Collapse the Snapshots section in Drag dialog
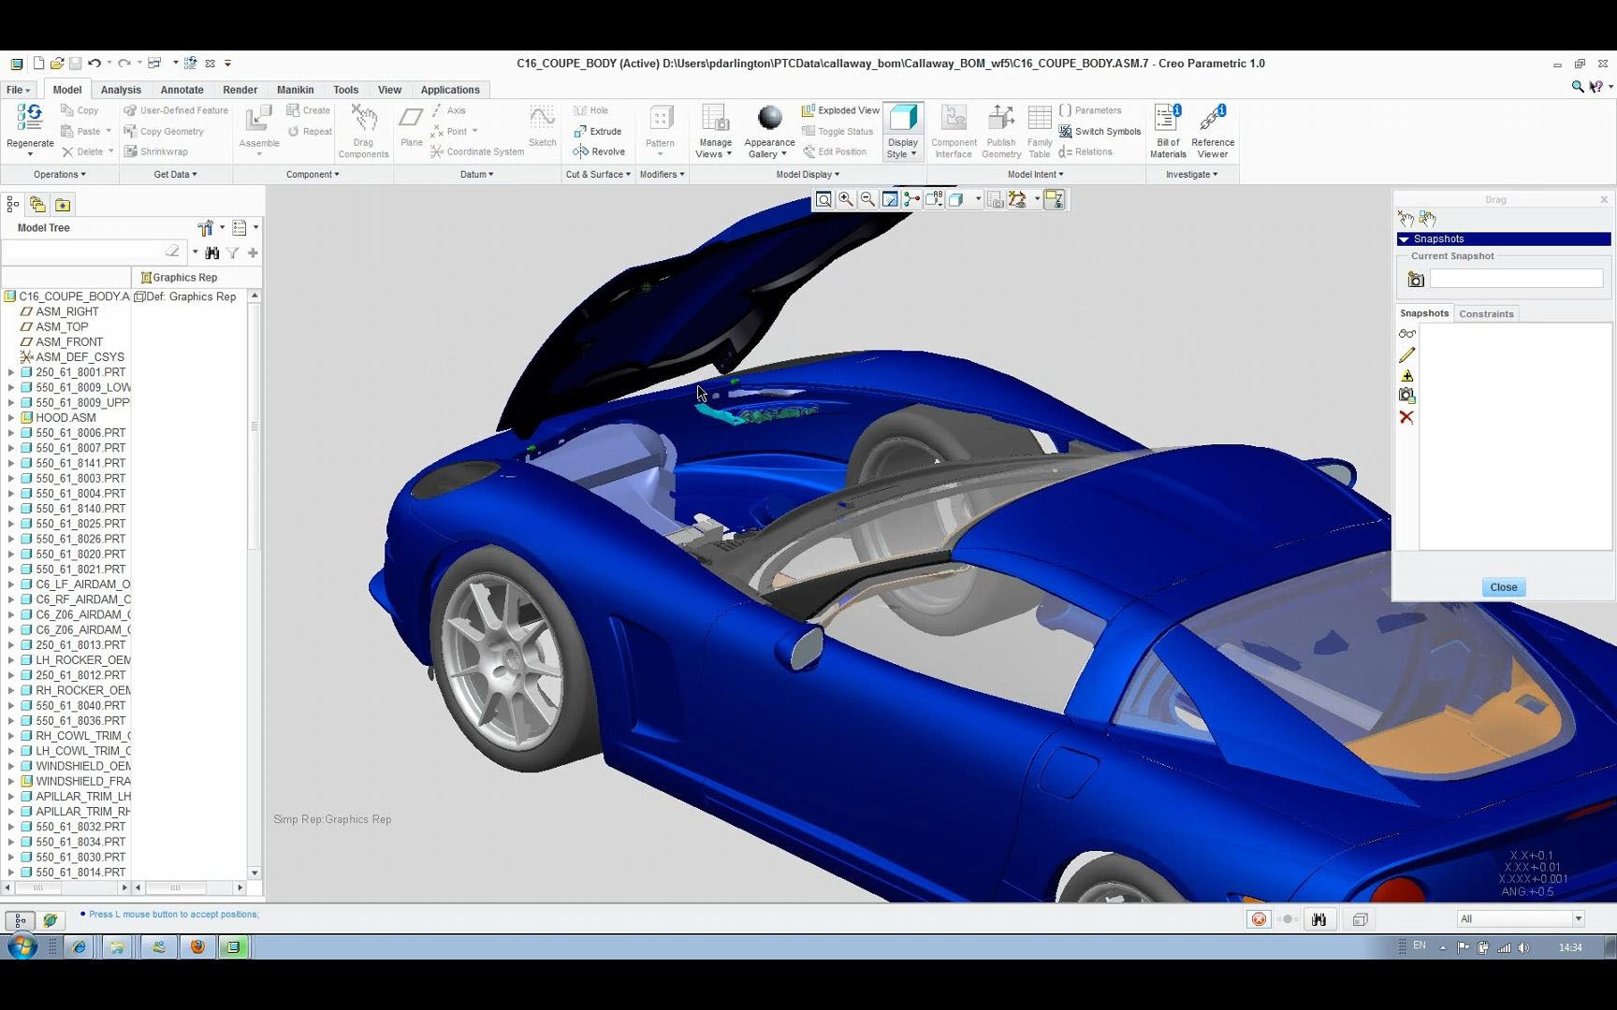This screenshot has height=1010, width=1617. [1404, 239]
